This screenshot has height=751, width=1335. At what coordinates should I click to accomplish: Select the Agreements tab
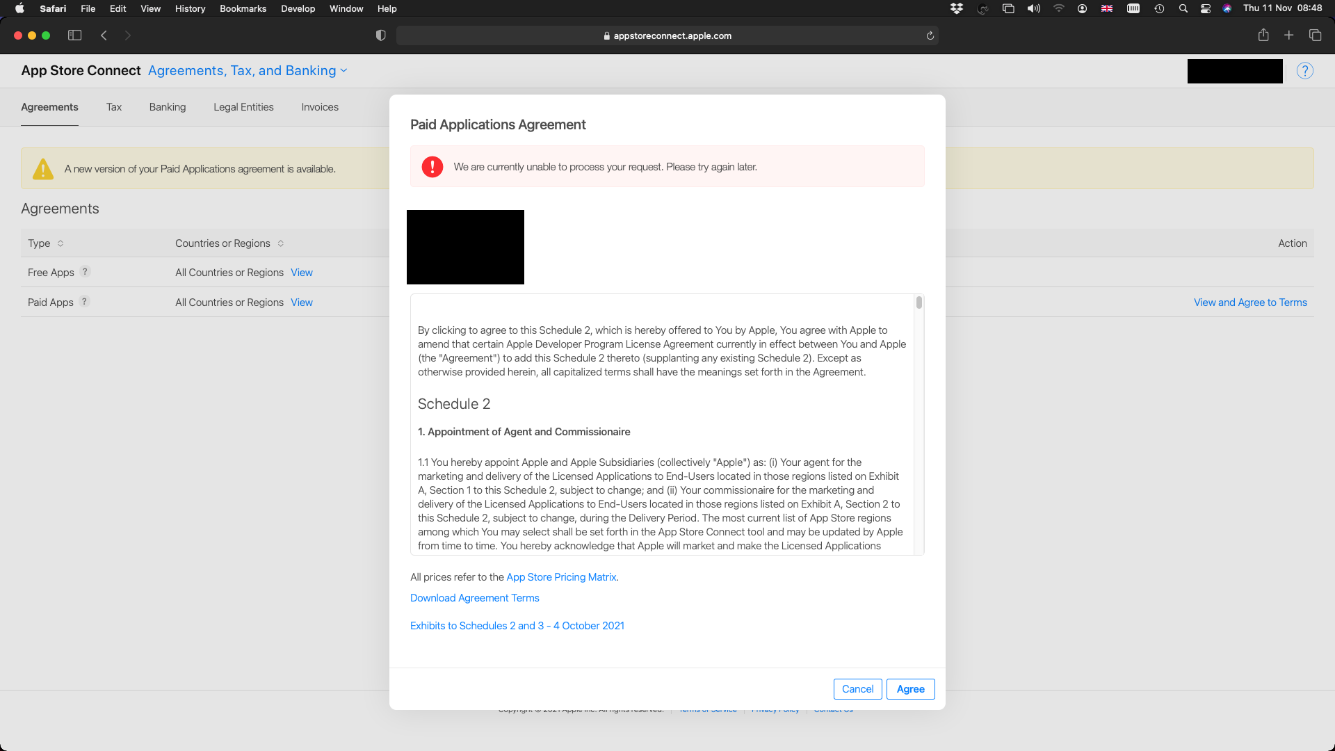pyautogui.click(x=49, y=107)
